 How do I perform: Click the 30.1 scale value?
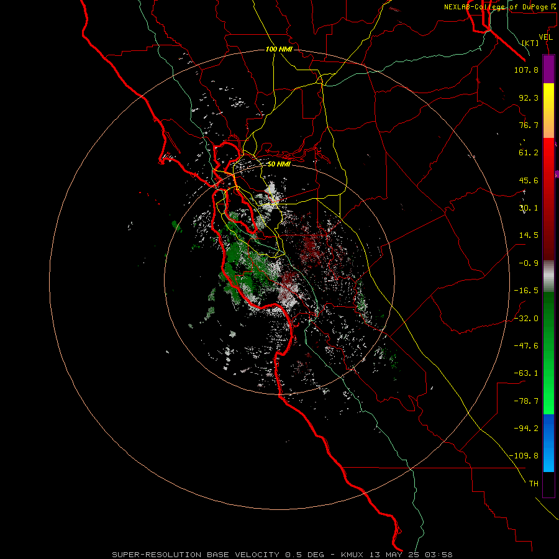click(529, 208)
